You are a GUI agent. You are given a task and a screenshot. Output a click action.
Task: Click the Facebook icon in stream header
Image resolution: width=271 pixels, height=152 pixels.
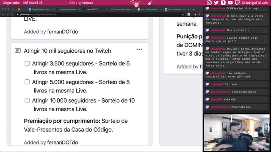tap(223, 3)
